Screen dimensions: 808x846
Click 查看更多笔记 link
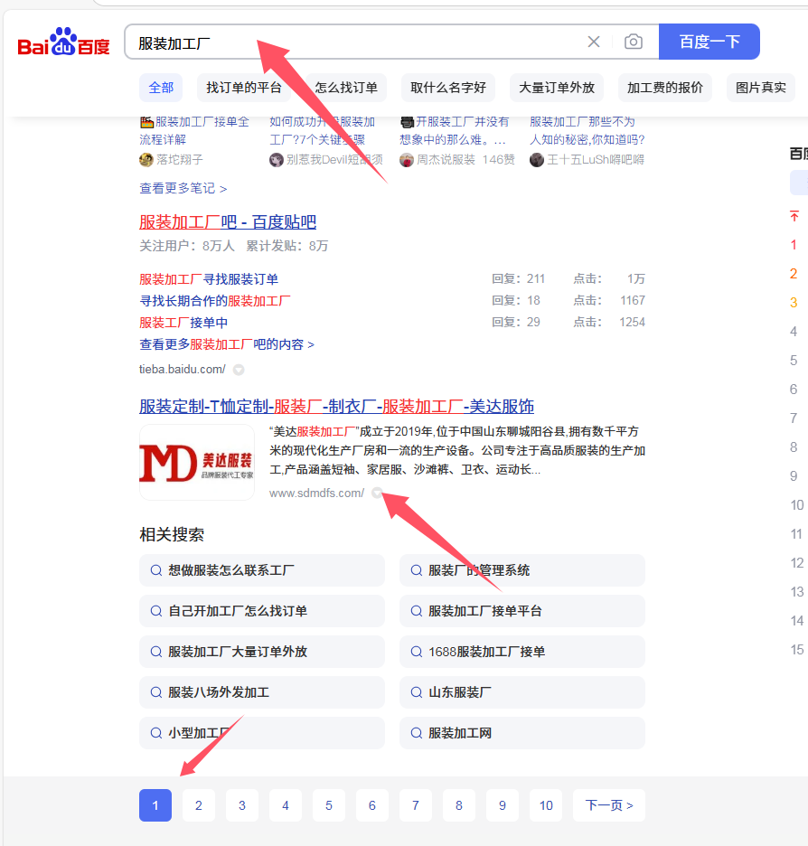click(183, 188)
